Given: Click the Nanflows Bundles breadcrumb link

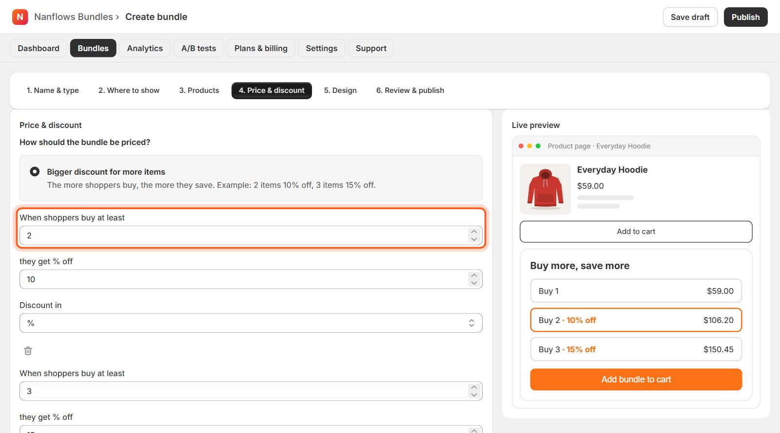Looking at the screenshot, I should click(x=74, y=17).
